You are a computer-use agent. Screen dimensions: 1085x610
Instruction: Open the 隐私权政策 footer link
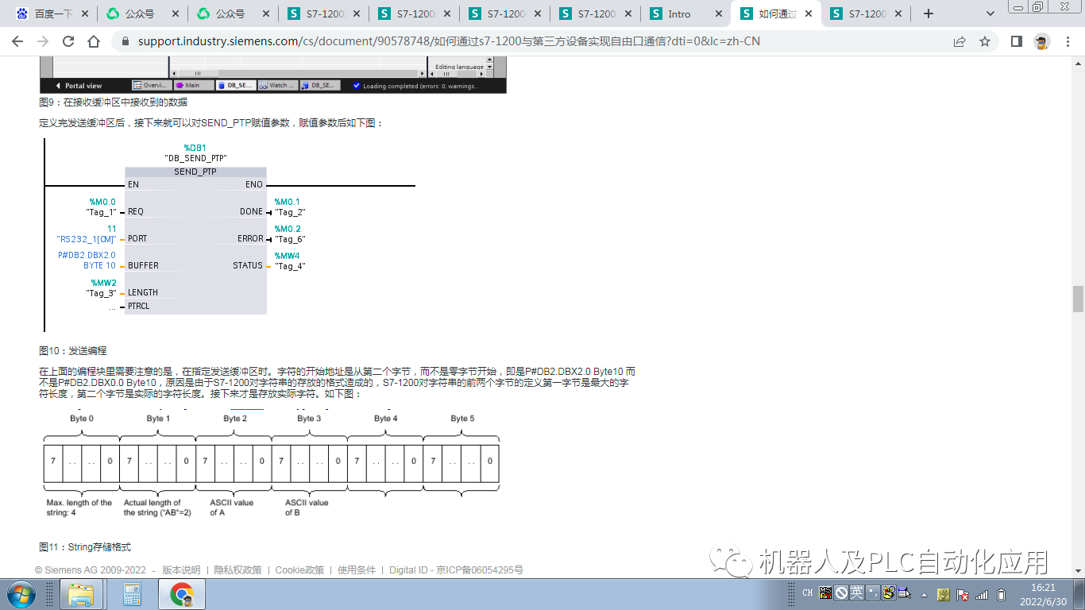click(x=237, y=570)
